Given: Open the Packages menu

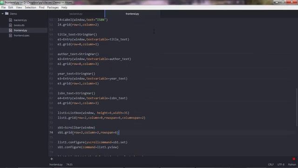Looking at the screenshot, I should click(53, 7).
